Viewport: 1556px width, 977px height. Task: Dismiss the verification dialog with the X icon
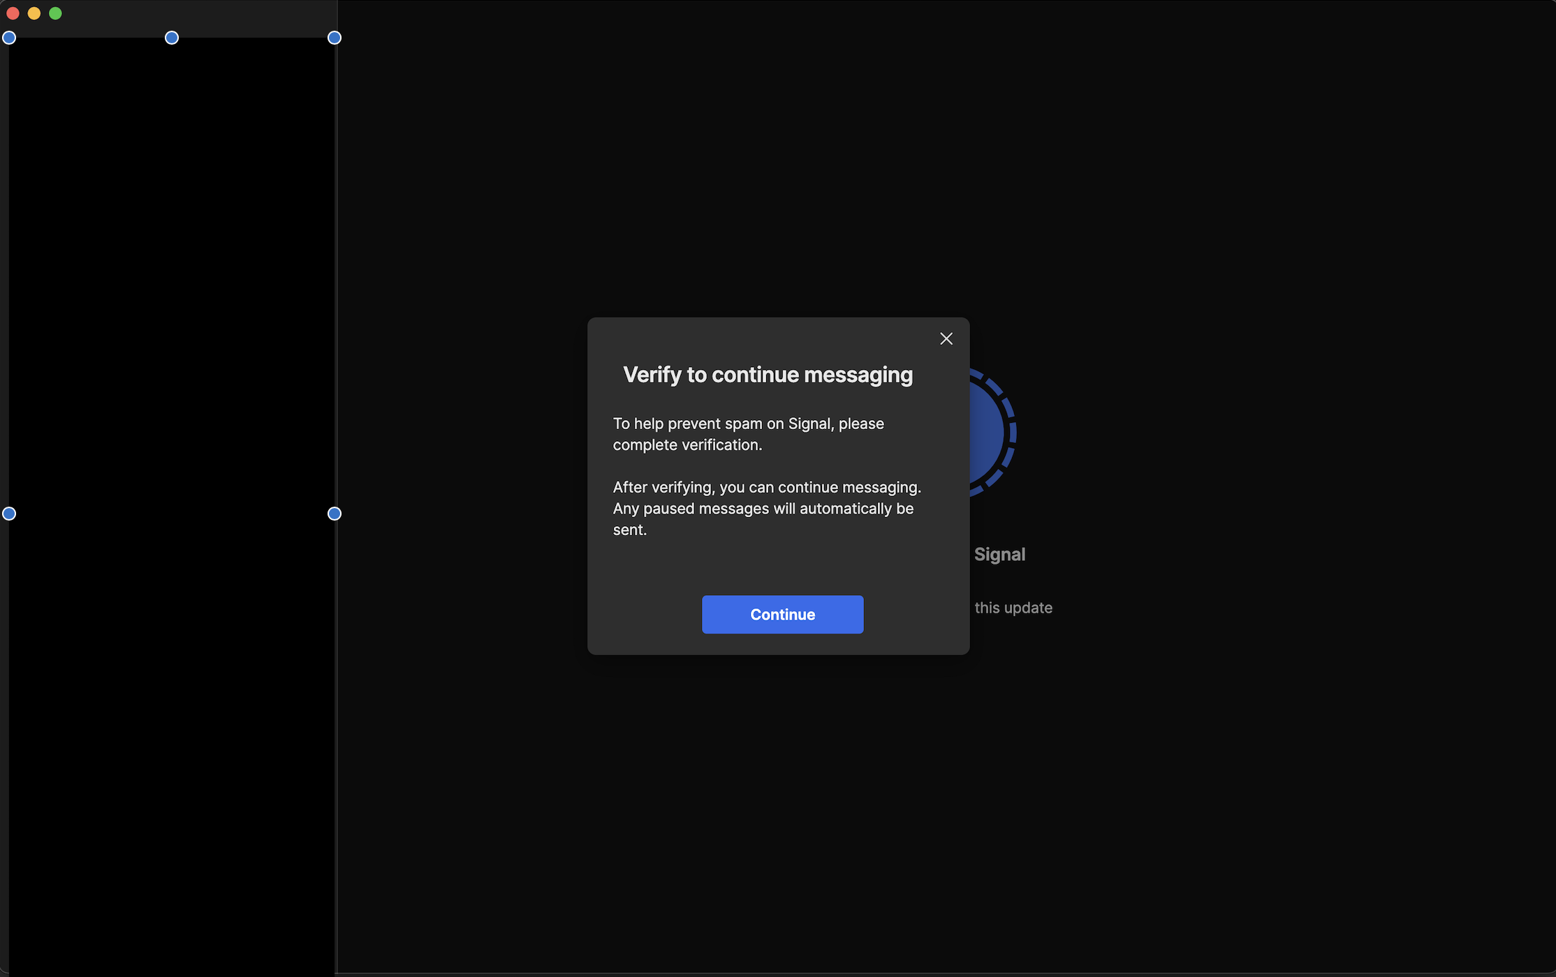click(x=946, y=338)
